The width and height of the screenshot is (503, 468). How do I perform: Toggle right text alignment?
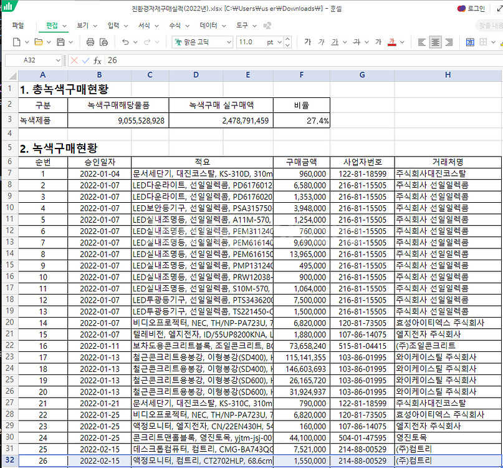449,42
